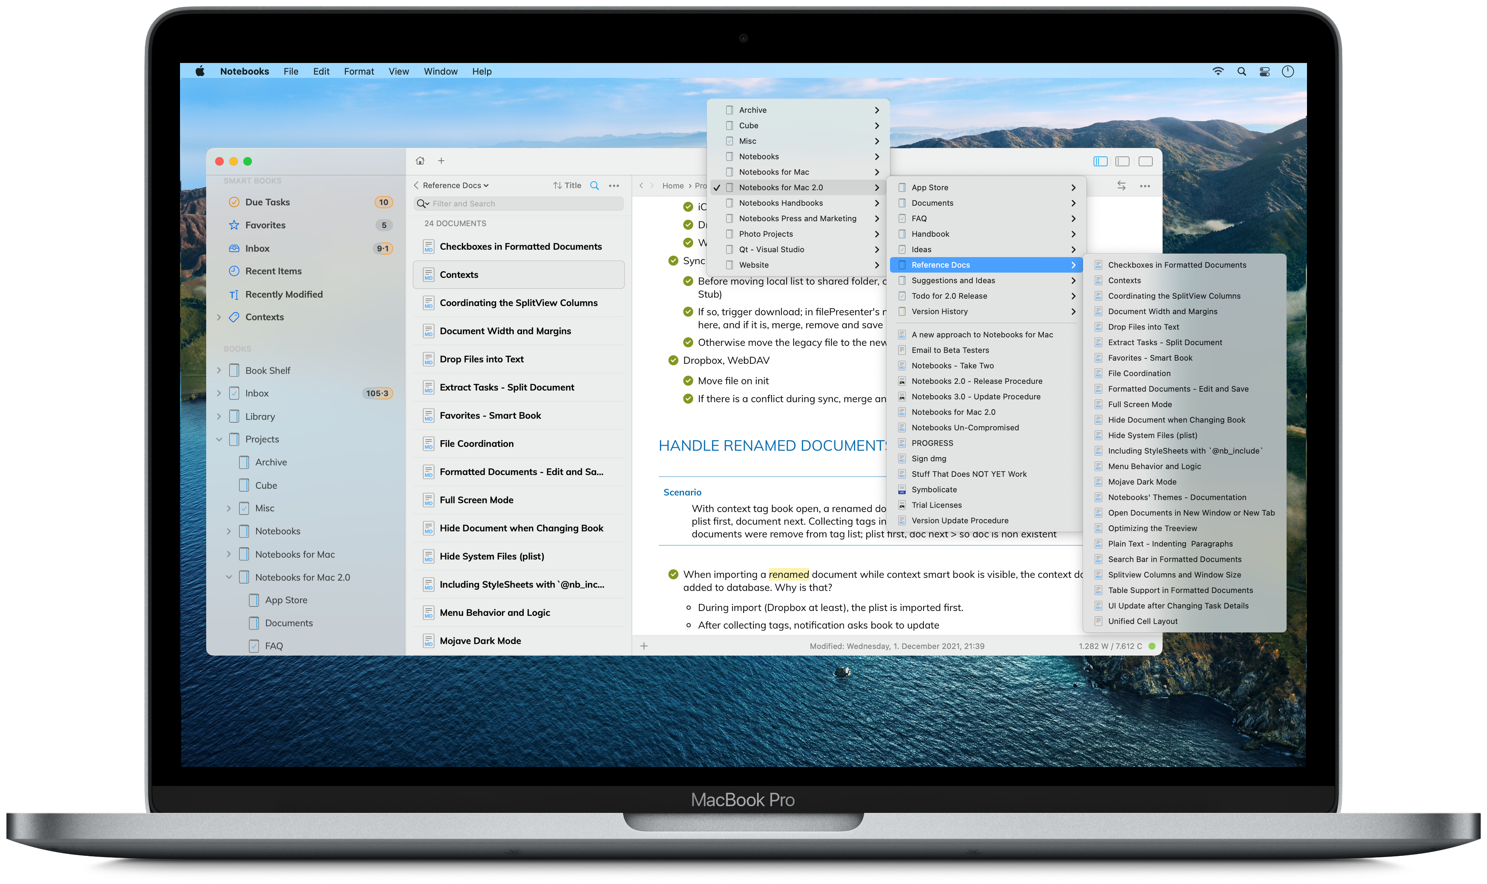Select the Cube book in the sidebar
1487x884 pixels.
coord(266,485)
